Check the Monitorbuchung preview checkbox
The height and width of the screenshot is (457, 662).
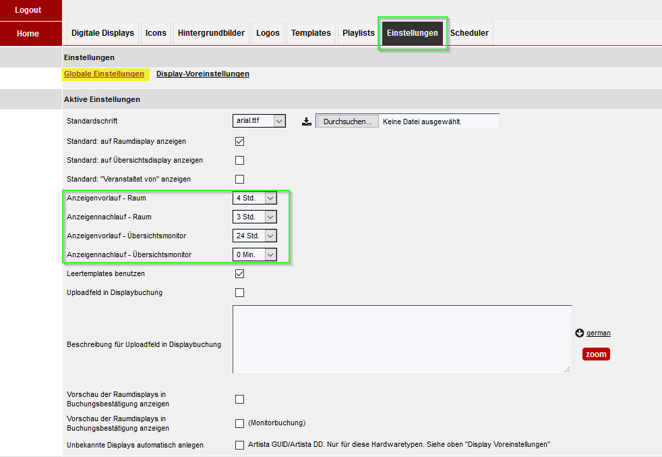239,423
